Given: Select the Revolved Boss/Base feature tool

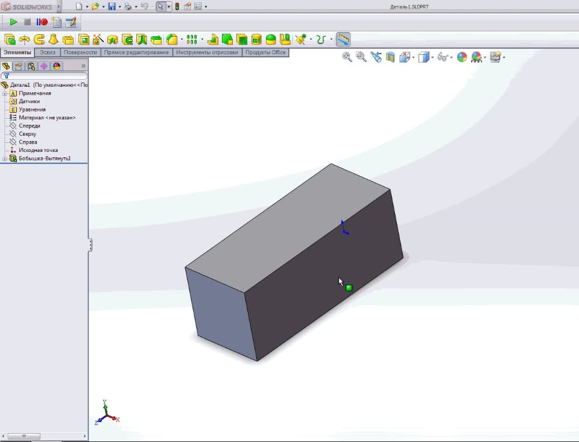Looking at the screenshot, I should [24, 39].
